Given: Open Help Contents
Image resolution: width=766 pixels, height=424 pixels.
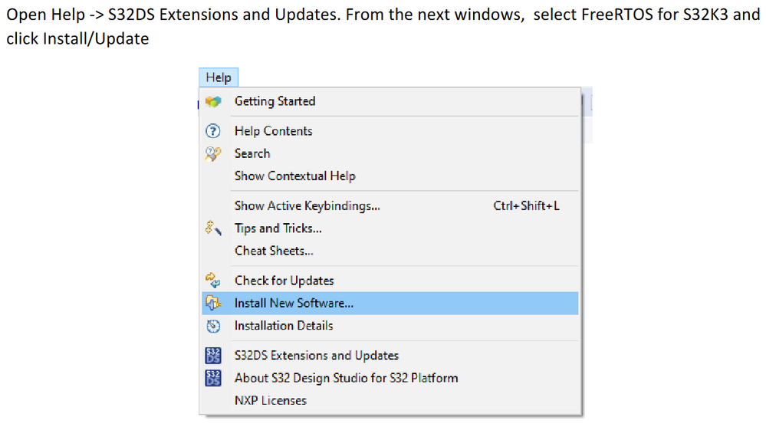Looking at the screenshot, I should coord(273,131).
